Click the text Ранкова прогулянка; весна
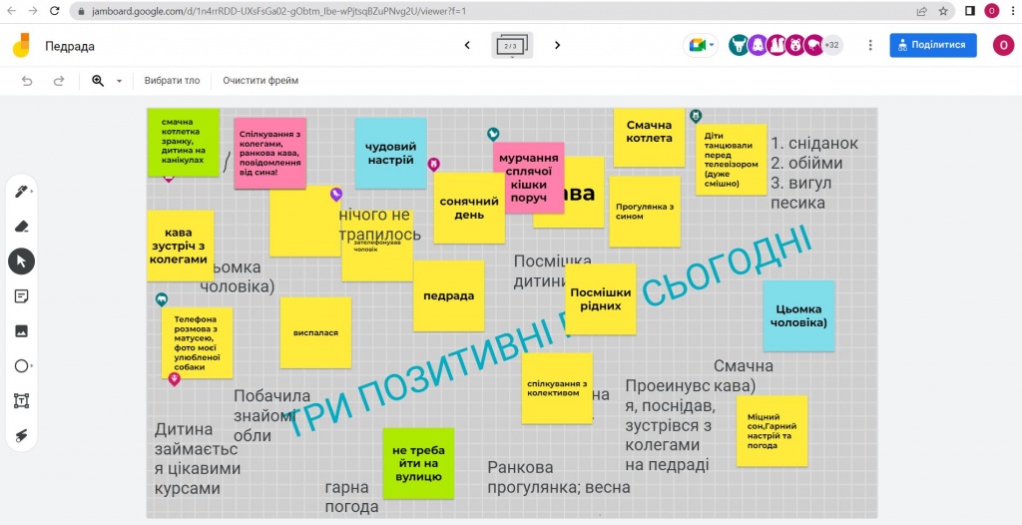 point(559,477)
